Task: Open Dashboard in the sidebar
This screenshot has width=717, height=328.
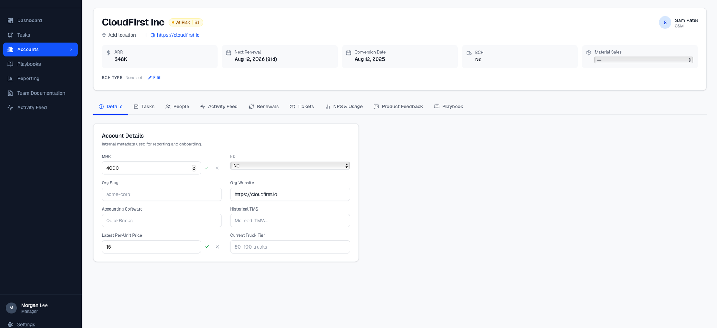Action: tap(41, 20)
